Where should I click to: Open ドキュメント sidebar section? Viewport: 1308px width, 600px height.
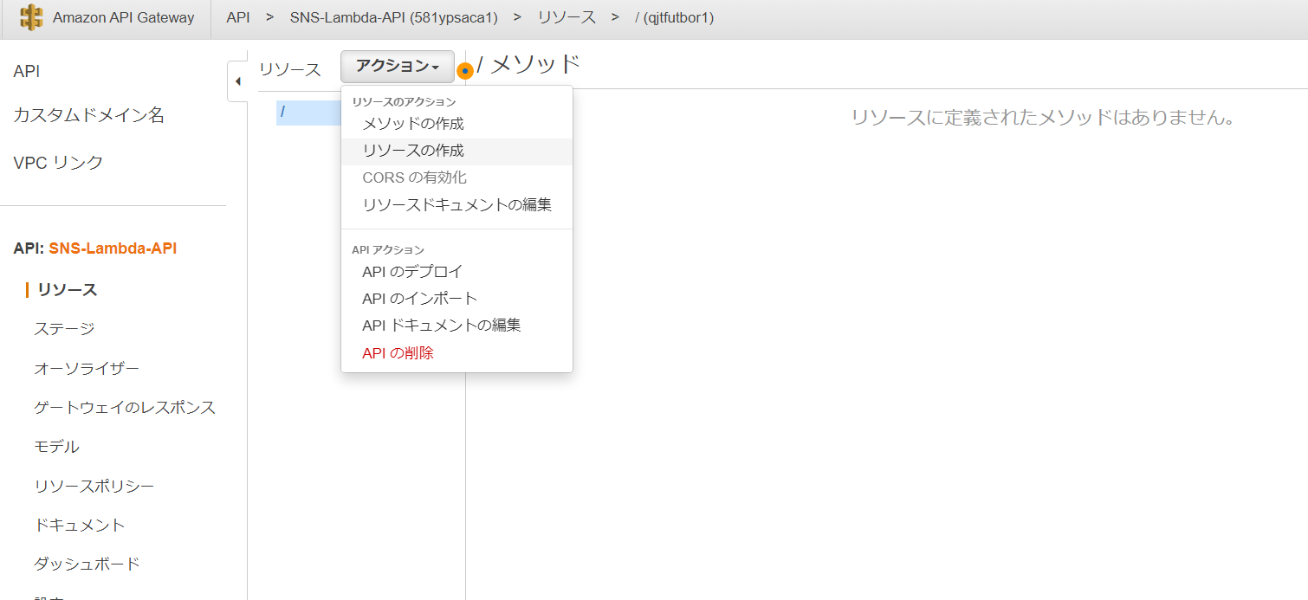[x=80, y=526]
